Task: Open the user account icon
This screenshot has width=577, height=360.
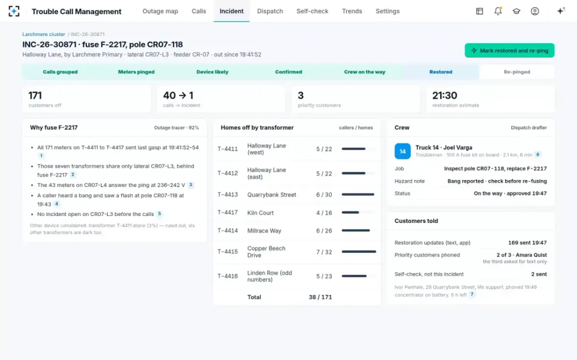Action: pos(535,11)
